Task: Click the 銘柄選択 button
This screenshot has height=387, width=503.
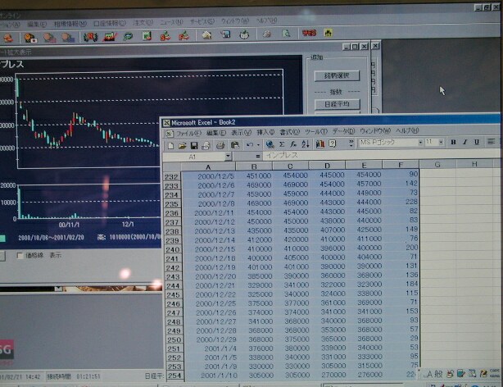Action: tap(336, 76)
